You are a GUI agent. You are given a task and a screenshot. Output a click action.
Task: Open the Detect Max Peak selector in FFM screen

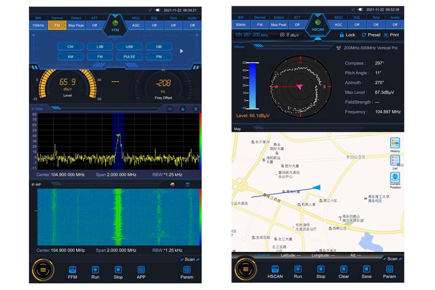(76, 25)
